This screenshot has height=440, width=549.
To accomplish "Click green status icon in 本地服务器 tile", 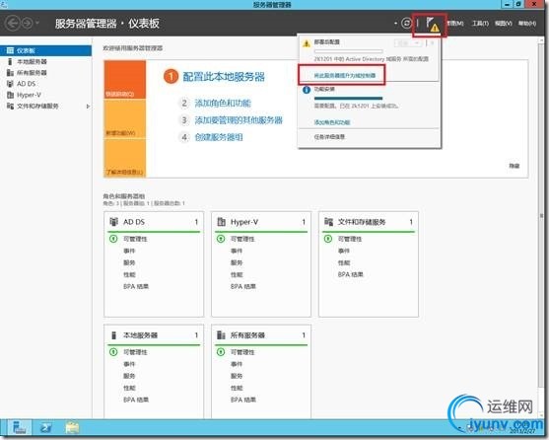I will [113, 352].
